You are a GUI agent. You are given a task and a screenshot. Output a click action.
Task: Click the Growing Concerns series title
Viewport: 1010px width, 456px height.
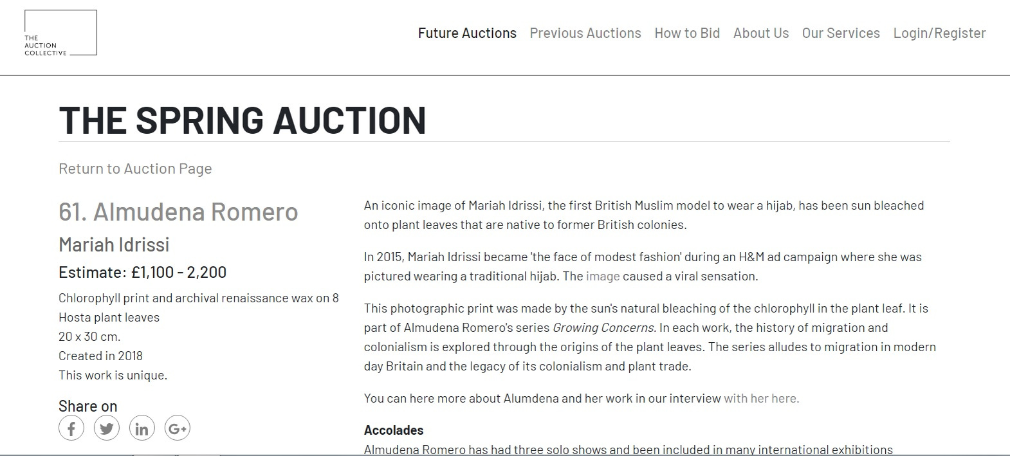[x=603, y=328]
